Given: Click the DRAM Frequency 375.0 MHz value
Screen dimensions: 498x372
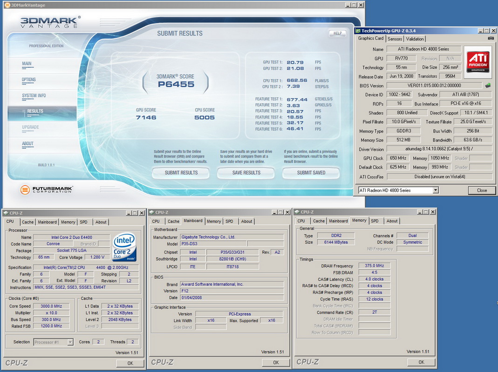Looking at the screenshot, I should 375,266.
